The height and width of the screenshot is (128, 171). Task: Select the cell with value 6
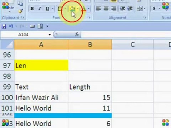pos(90,123)
